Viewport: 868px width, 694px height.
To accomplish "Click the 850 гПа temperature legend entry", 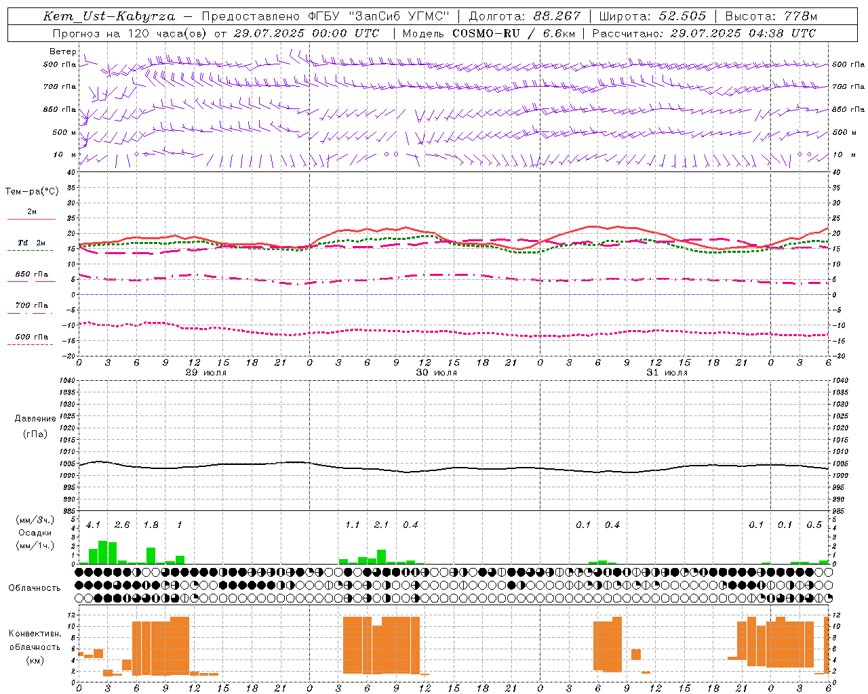I will [32, 274].
